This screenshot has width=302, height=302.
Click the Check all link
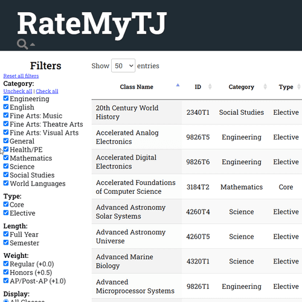47,91
